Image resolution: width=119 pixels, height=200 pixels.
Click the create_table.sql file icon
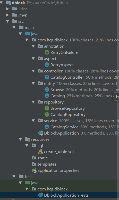click(x=40, y=152)
